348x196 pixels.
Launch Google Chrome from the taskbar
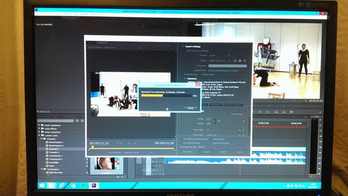[x=73, y=185]
